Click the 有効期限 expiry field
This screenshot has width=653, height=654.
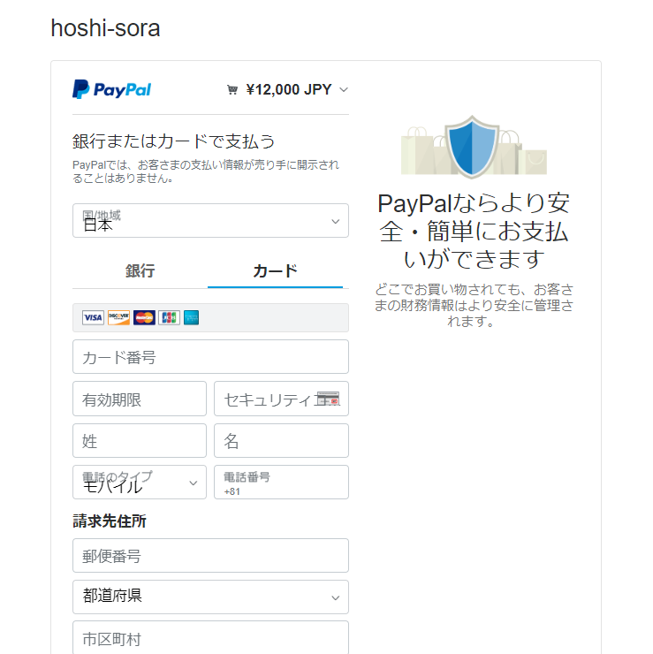point(140,399)
